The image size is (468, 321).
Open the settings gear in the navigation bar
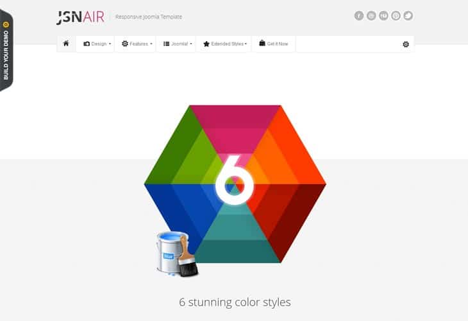pyautogui.click(x=405, y=44)
